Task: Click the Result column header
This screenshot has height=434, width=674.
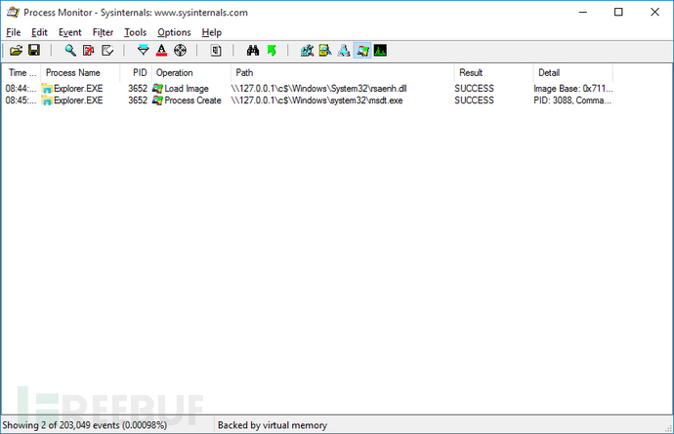Action: (x=494, y=72)
